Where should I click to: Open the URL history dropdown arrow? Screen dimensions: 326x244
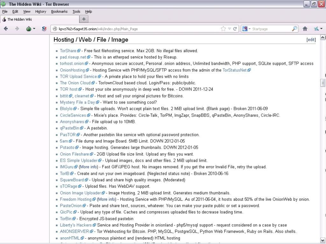tap(229, 29)
